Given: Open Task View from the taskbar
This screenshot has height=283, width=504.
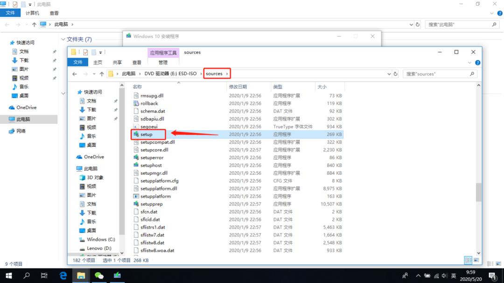Looking at the screenshot, I should coord(44,275).
